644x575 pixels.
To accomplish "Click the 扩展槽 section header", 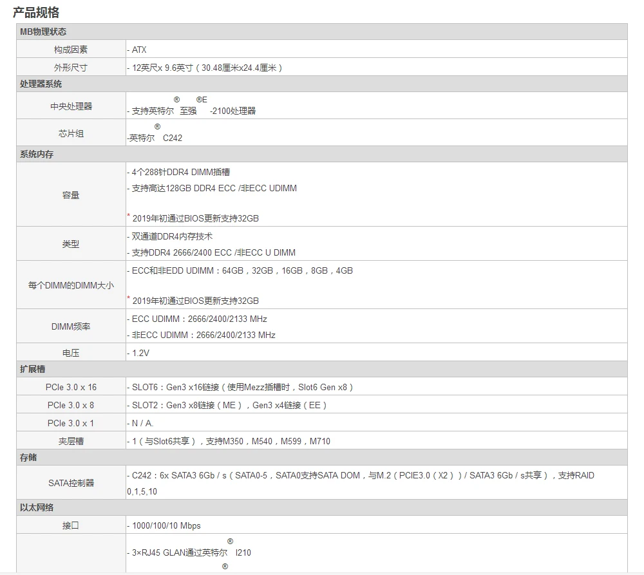I will tap(321, 369).
